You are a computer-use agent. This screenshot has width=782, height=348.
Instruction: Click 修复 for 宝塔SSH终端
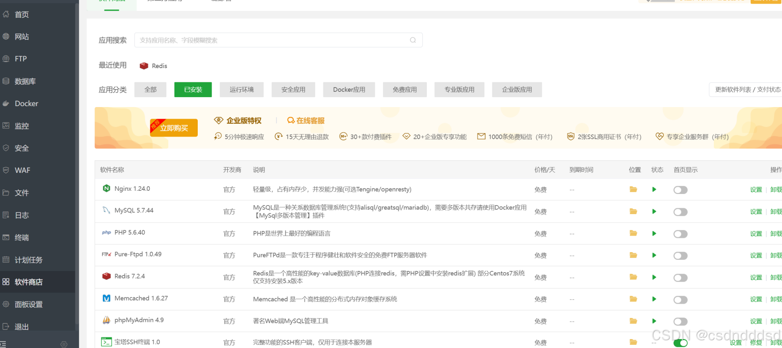[756, 343]
